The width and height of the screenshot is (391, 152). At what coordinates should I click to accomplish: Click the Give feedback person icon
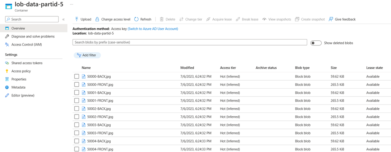tap(331, 19)
